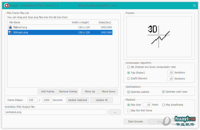Viewport: 200px width, 130px height.
Task: Click the 100/1000 delay of 3DGraph.png
Action: [x=106, y=33]
